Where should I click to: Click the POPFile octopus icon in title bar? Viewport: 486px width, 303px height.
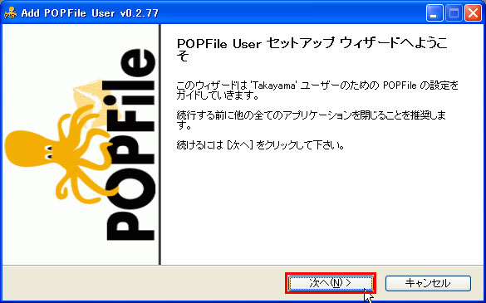coord(10,13)
